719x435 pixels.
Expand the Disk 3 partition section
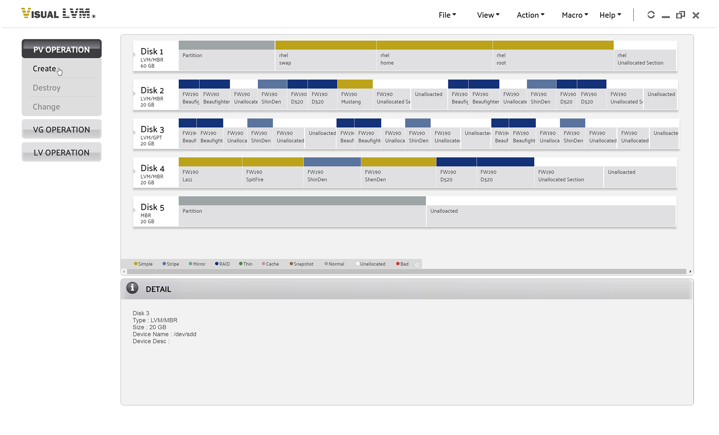click(134, 134)
